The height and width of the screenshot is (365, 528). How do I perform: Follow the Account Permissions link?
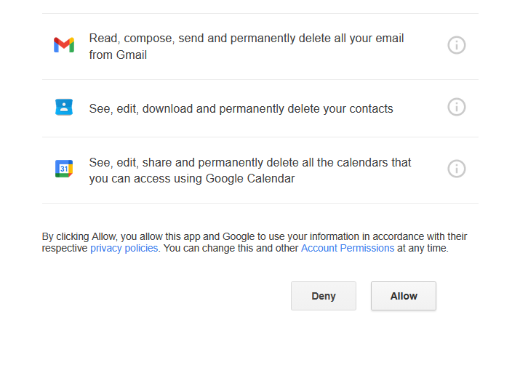point(348,248)
